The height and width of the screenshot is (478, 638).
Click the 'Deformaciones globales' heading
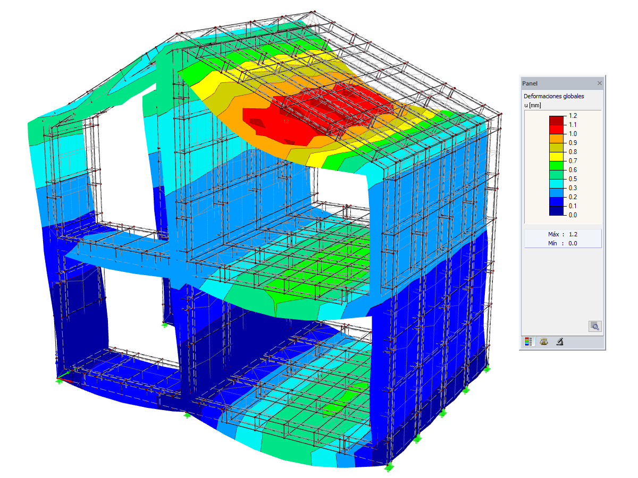tap(553, 96)
